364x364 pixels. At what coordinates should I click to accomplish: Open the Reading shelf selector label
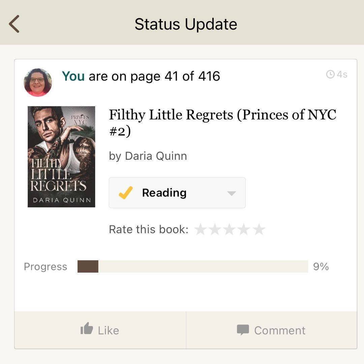point(164,193)
